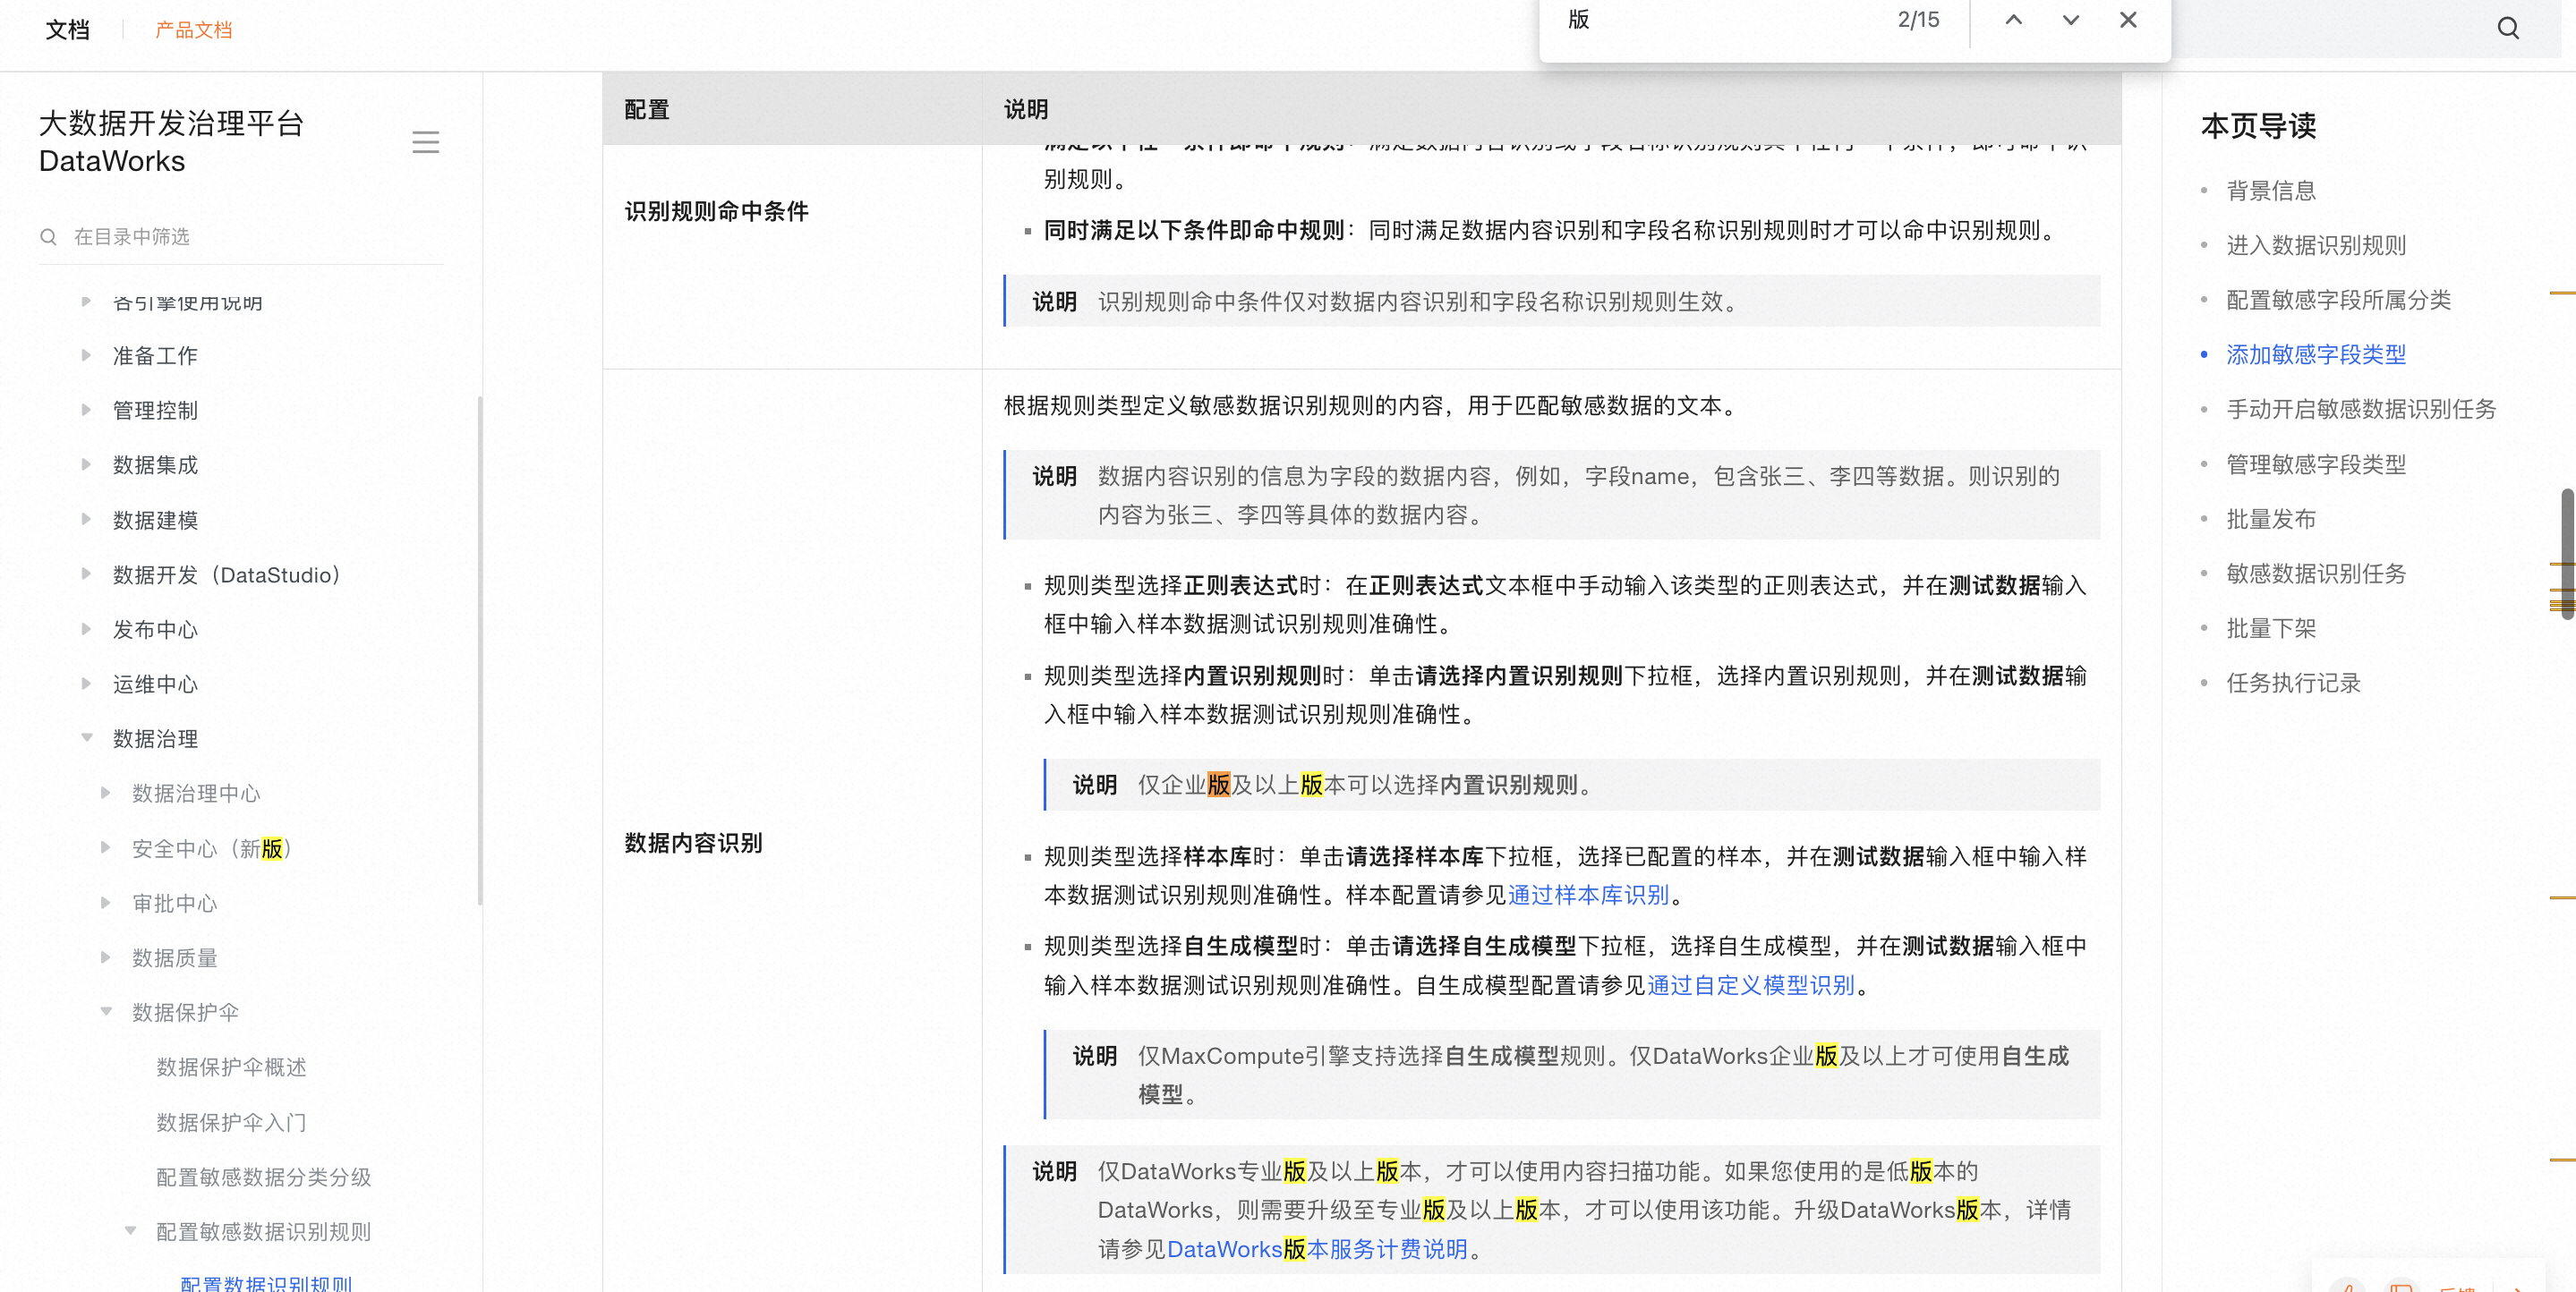This screenshot has height=1292, width=2576.
Task: Click the find bar text field
Action: coord(1720,20)
